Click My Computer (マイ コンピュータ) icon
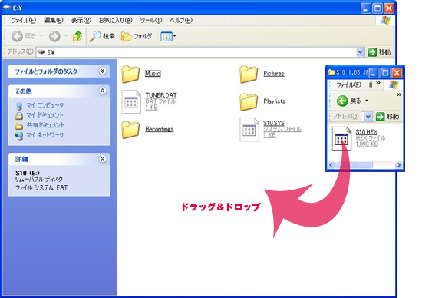422x298 pixels. (x=19, y=106)
